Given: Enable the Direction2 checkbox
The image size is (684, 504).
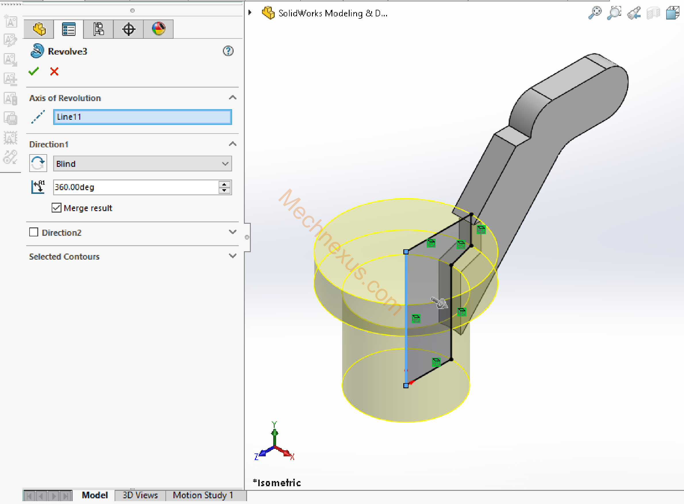Looking at the screenshot, I should [34, 232].
